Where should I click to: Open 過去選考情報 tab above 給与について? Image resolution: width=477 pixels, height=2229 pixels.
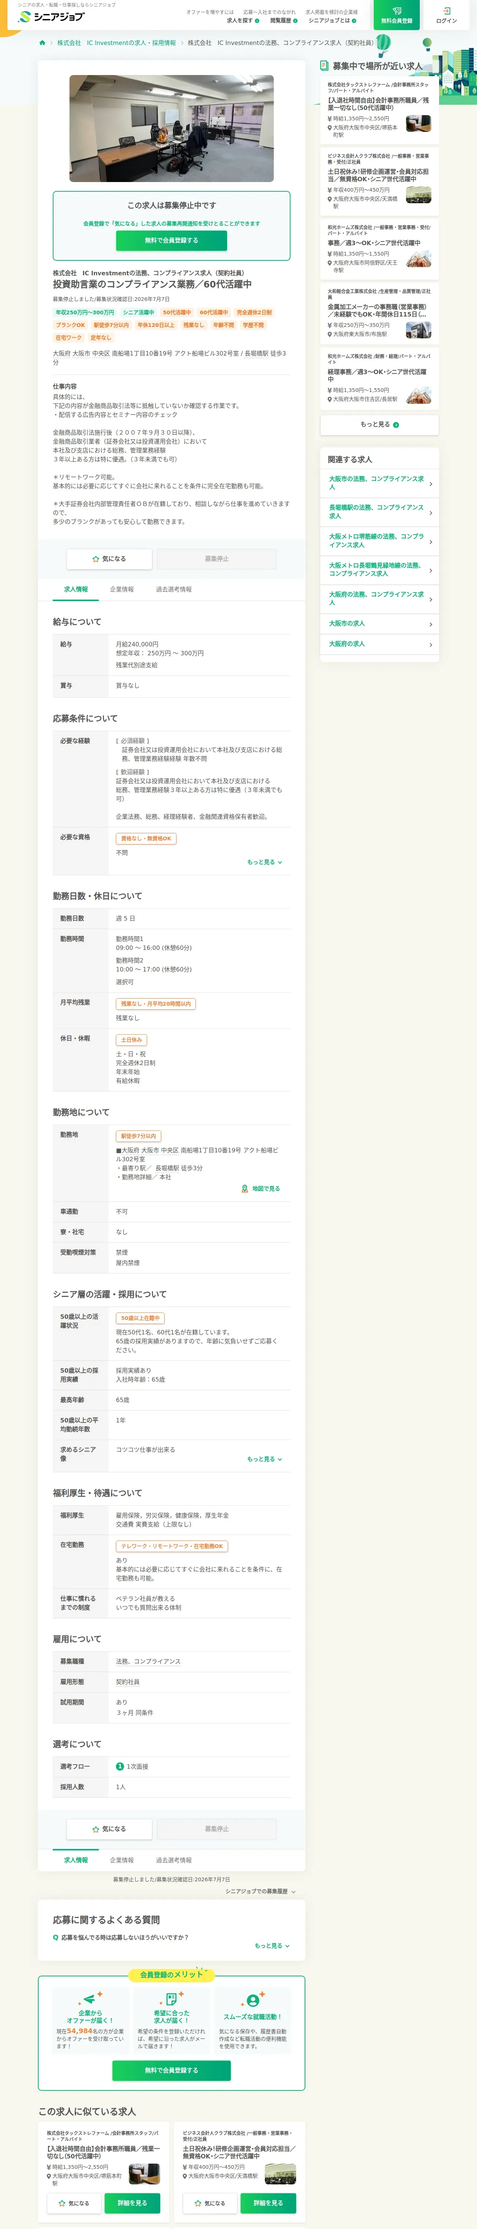click(x=174, y=589)
